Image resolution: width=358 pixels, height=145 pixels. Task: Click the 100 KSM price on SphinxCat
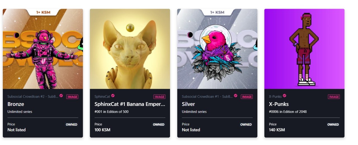[102, 130]
